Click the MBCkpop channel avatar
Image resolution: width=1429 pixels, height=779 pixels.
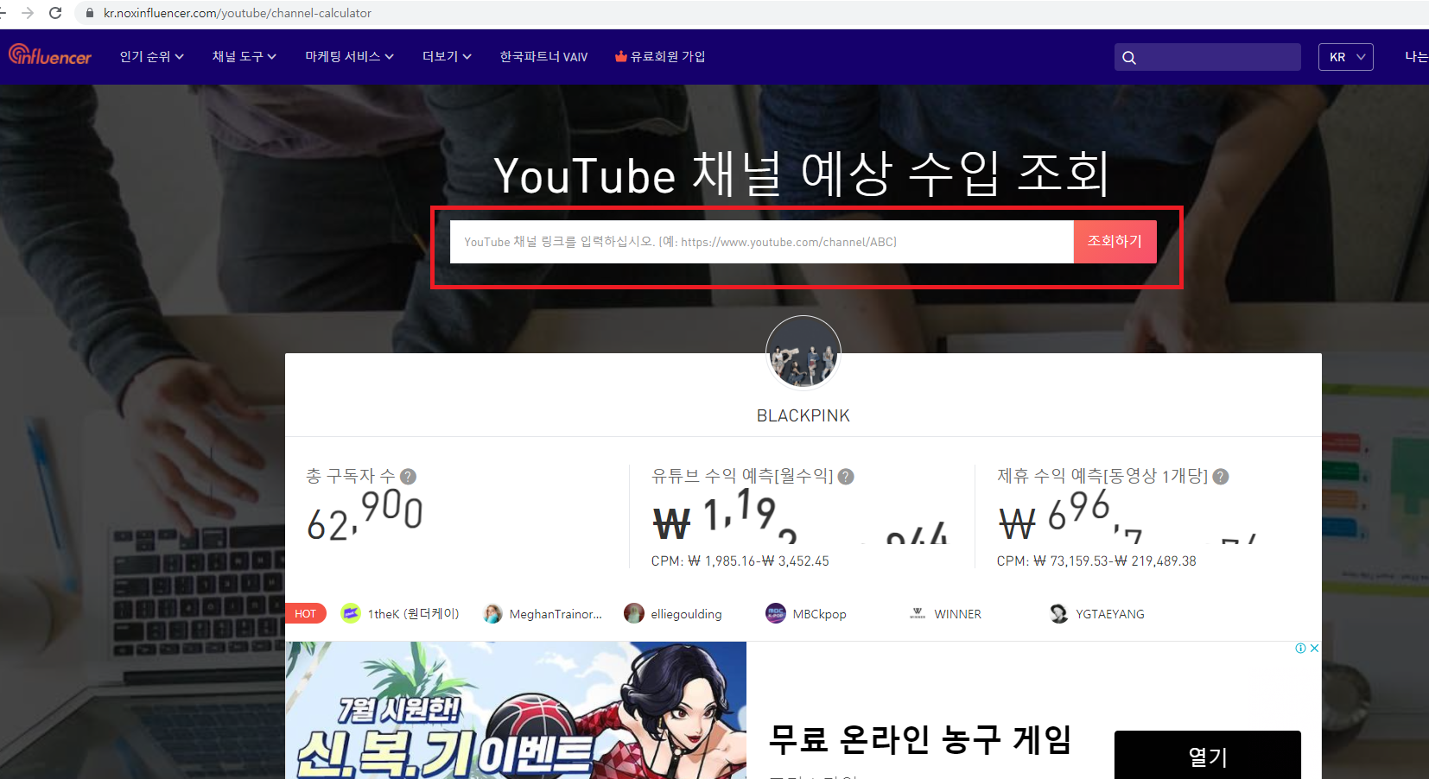[776, 613]
